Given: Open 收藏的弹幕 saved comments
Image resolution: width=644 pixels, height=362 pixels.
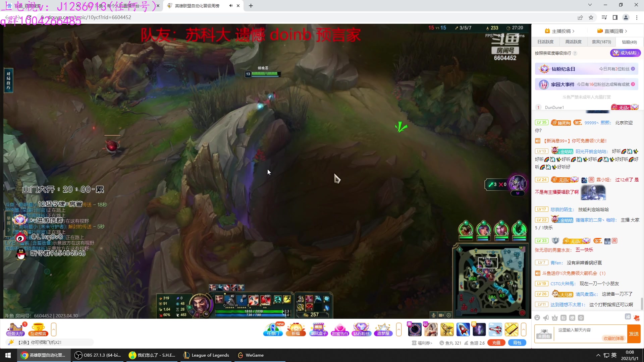Looking at the screenshot, I should (614, 339).
